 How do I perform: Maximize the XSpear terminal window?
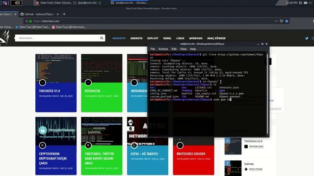[x=262, y=44]
